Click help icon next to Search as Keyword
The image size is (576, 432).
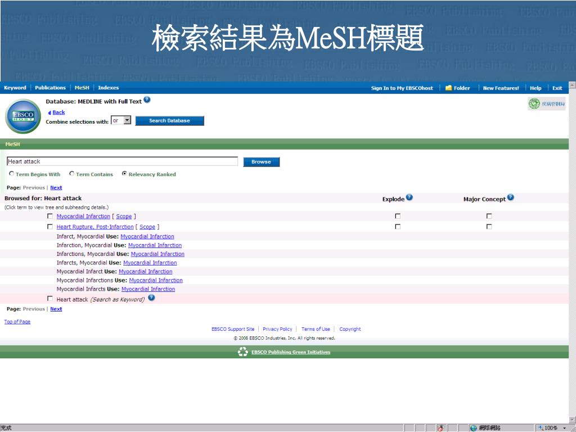tap(151, 298)
